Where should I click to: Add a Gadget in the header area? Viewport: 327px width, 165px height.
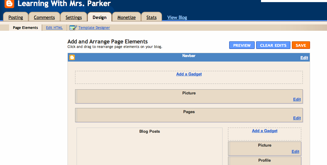189,74
